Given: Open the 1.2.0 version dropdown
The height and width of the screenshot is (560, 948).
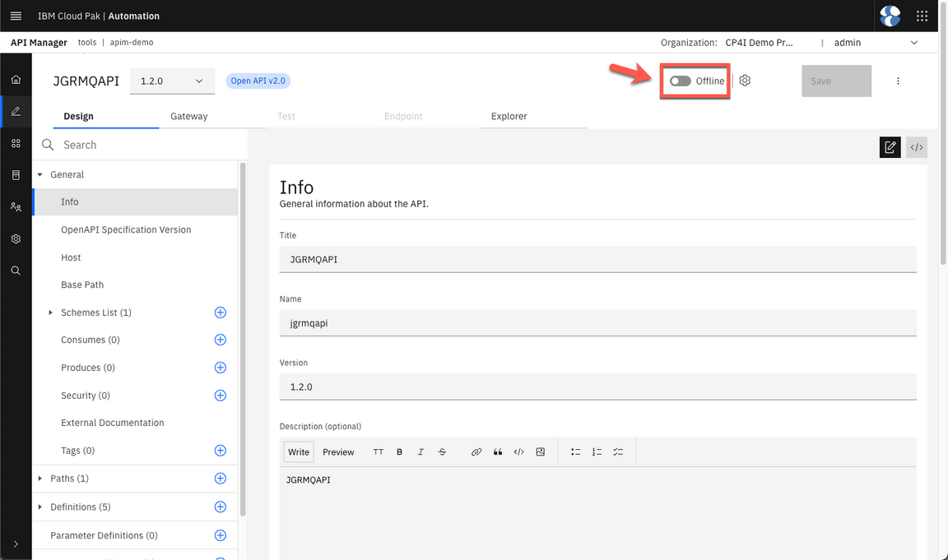Looking at the screenshot, I should [x=172, y=81].
